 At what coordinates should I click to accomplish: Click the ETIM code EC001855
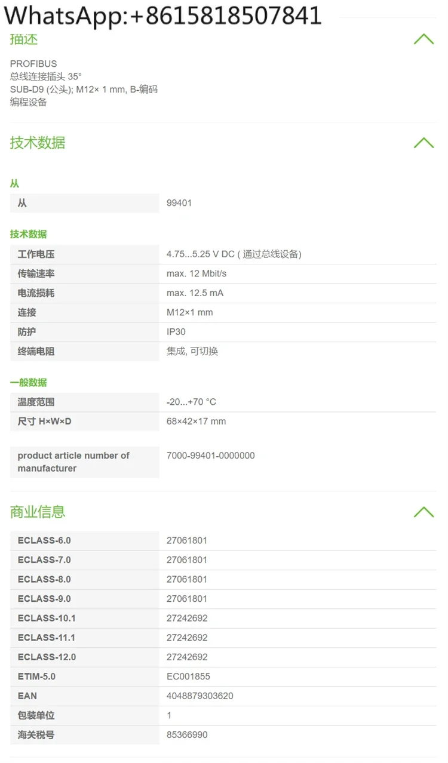[188, 676]
